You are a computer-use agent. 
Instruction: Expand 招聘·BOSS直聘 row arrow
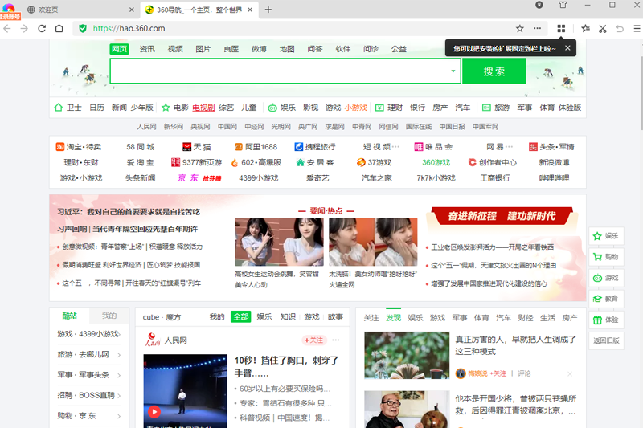pos(119,396)
